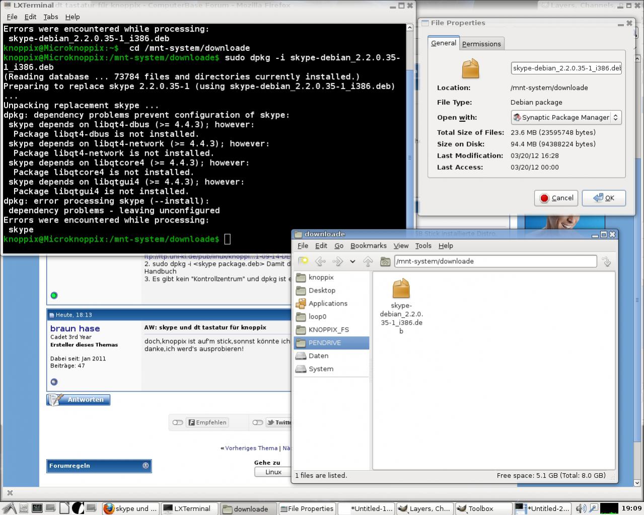Open File menu in LXTerminal
This screenshot has width=644, height=515.
pos(12,17)
